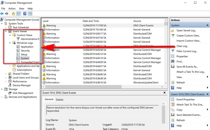Click the Up One Level folder icon
Screen dimensions: 210x130
[13, 14]
